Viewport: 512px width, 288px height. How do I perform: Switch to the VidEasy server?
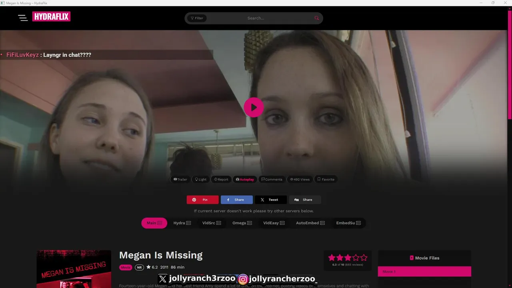click(x=274, y=223)
